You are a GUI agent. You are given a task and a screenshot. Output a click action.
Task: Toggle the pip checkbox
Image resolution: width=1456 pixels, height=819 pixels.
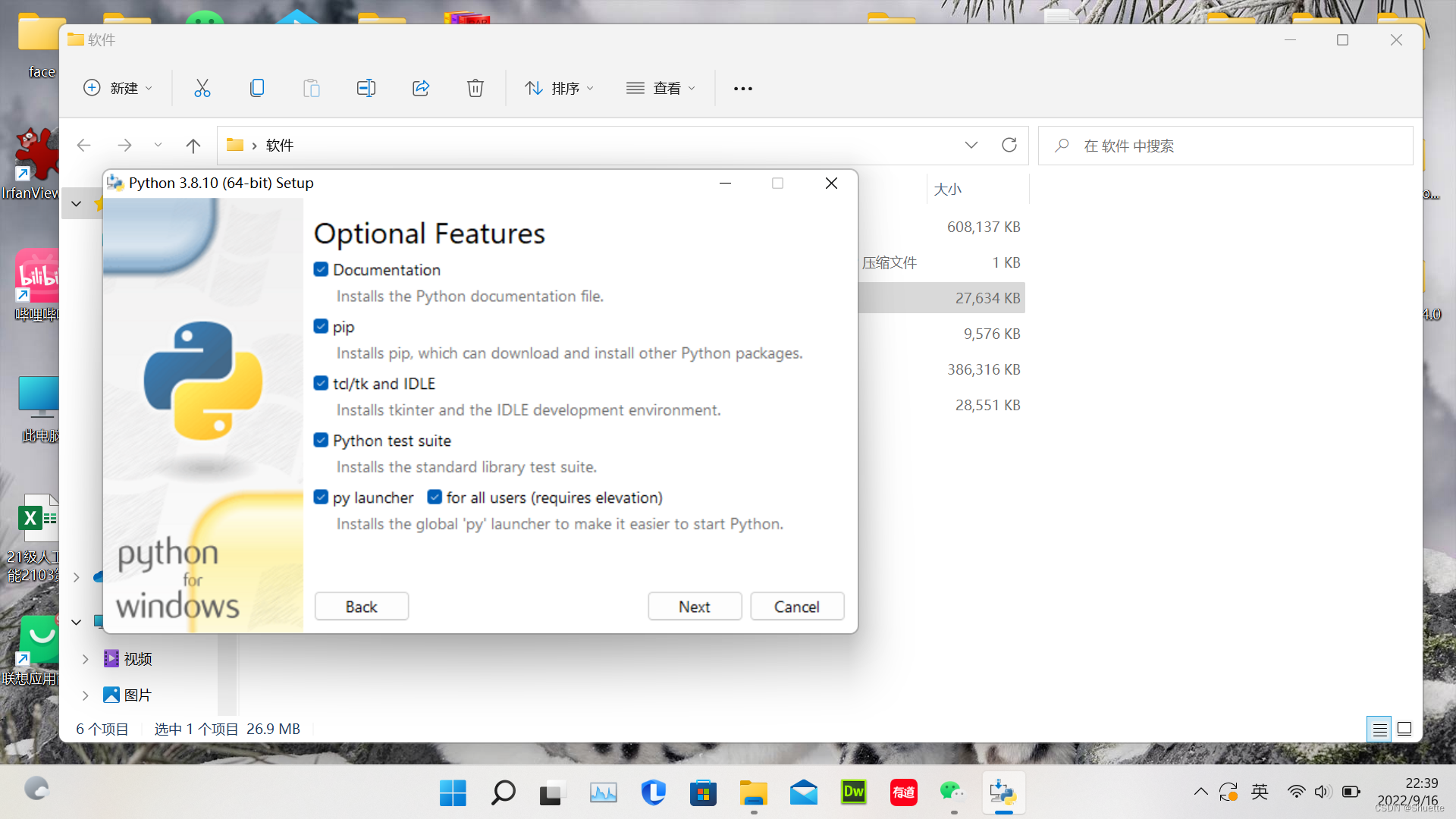click(x=321, y=327)
